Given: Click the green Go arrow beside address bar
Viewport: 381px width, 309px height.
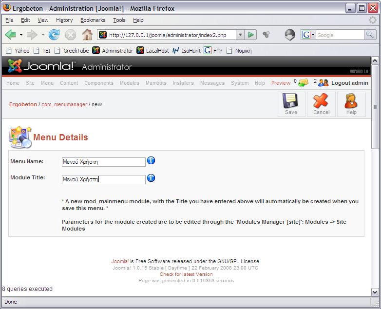Looking at the screenshot, I should [x=251, y=35].
